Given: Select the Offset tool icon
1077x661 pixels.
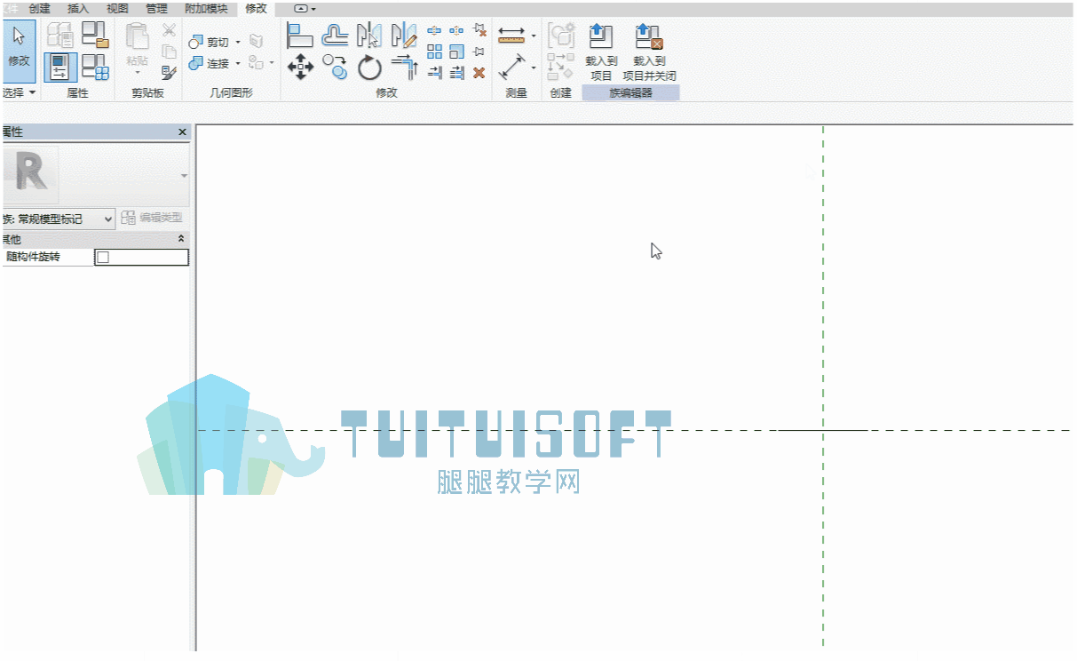Looking at the screenshot, I should click(335, 36).
